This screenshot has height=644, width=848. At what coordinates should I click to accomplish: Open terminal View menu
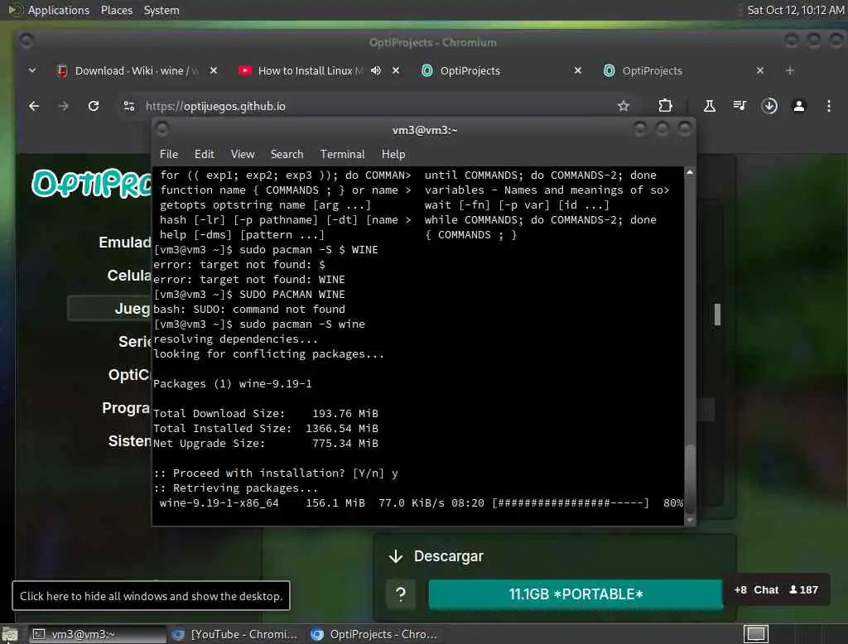[x=243, y=154]
